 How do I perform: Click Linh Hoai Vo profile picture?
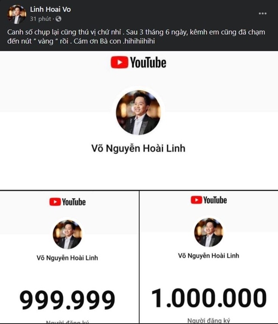pos(17,14)
